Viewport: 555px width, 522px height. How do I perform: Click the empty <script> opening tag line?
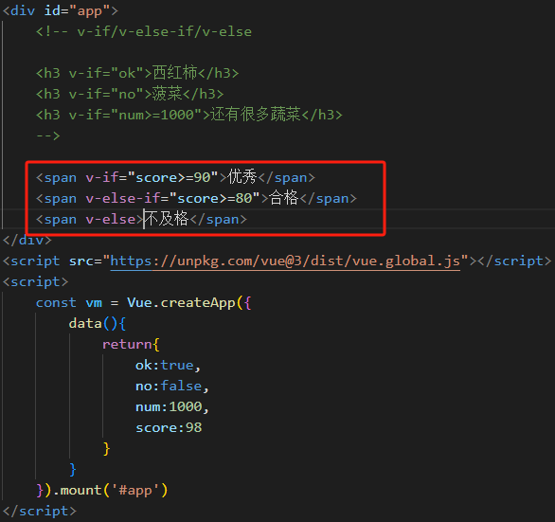35,282
